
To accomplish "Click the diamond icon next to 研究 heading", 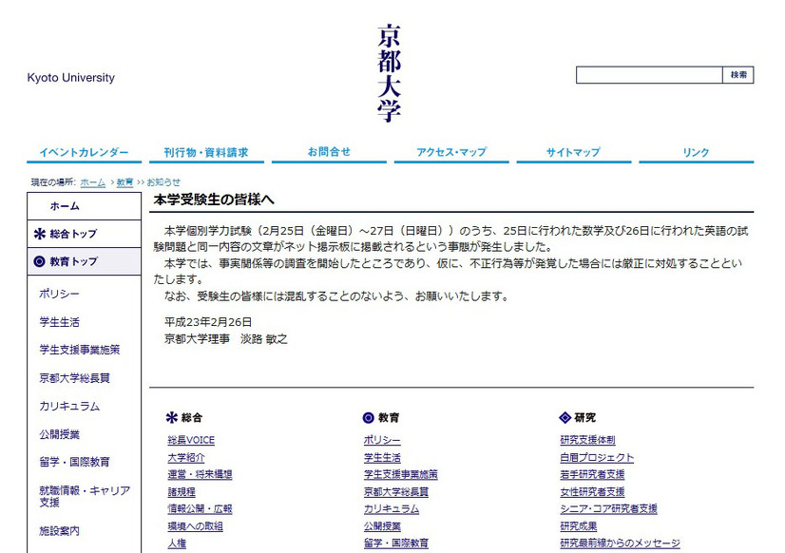I will 565,417.
